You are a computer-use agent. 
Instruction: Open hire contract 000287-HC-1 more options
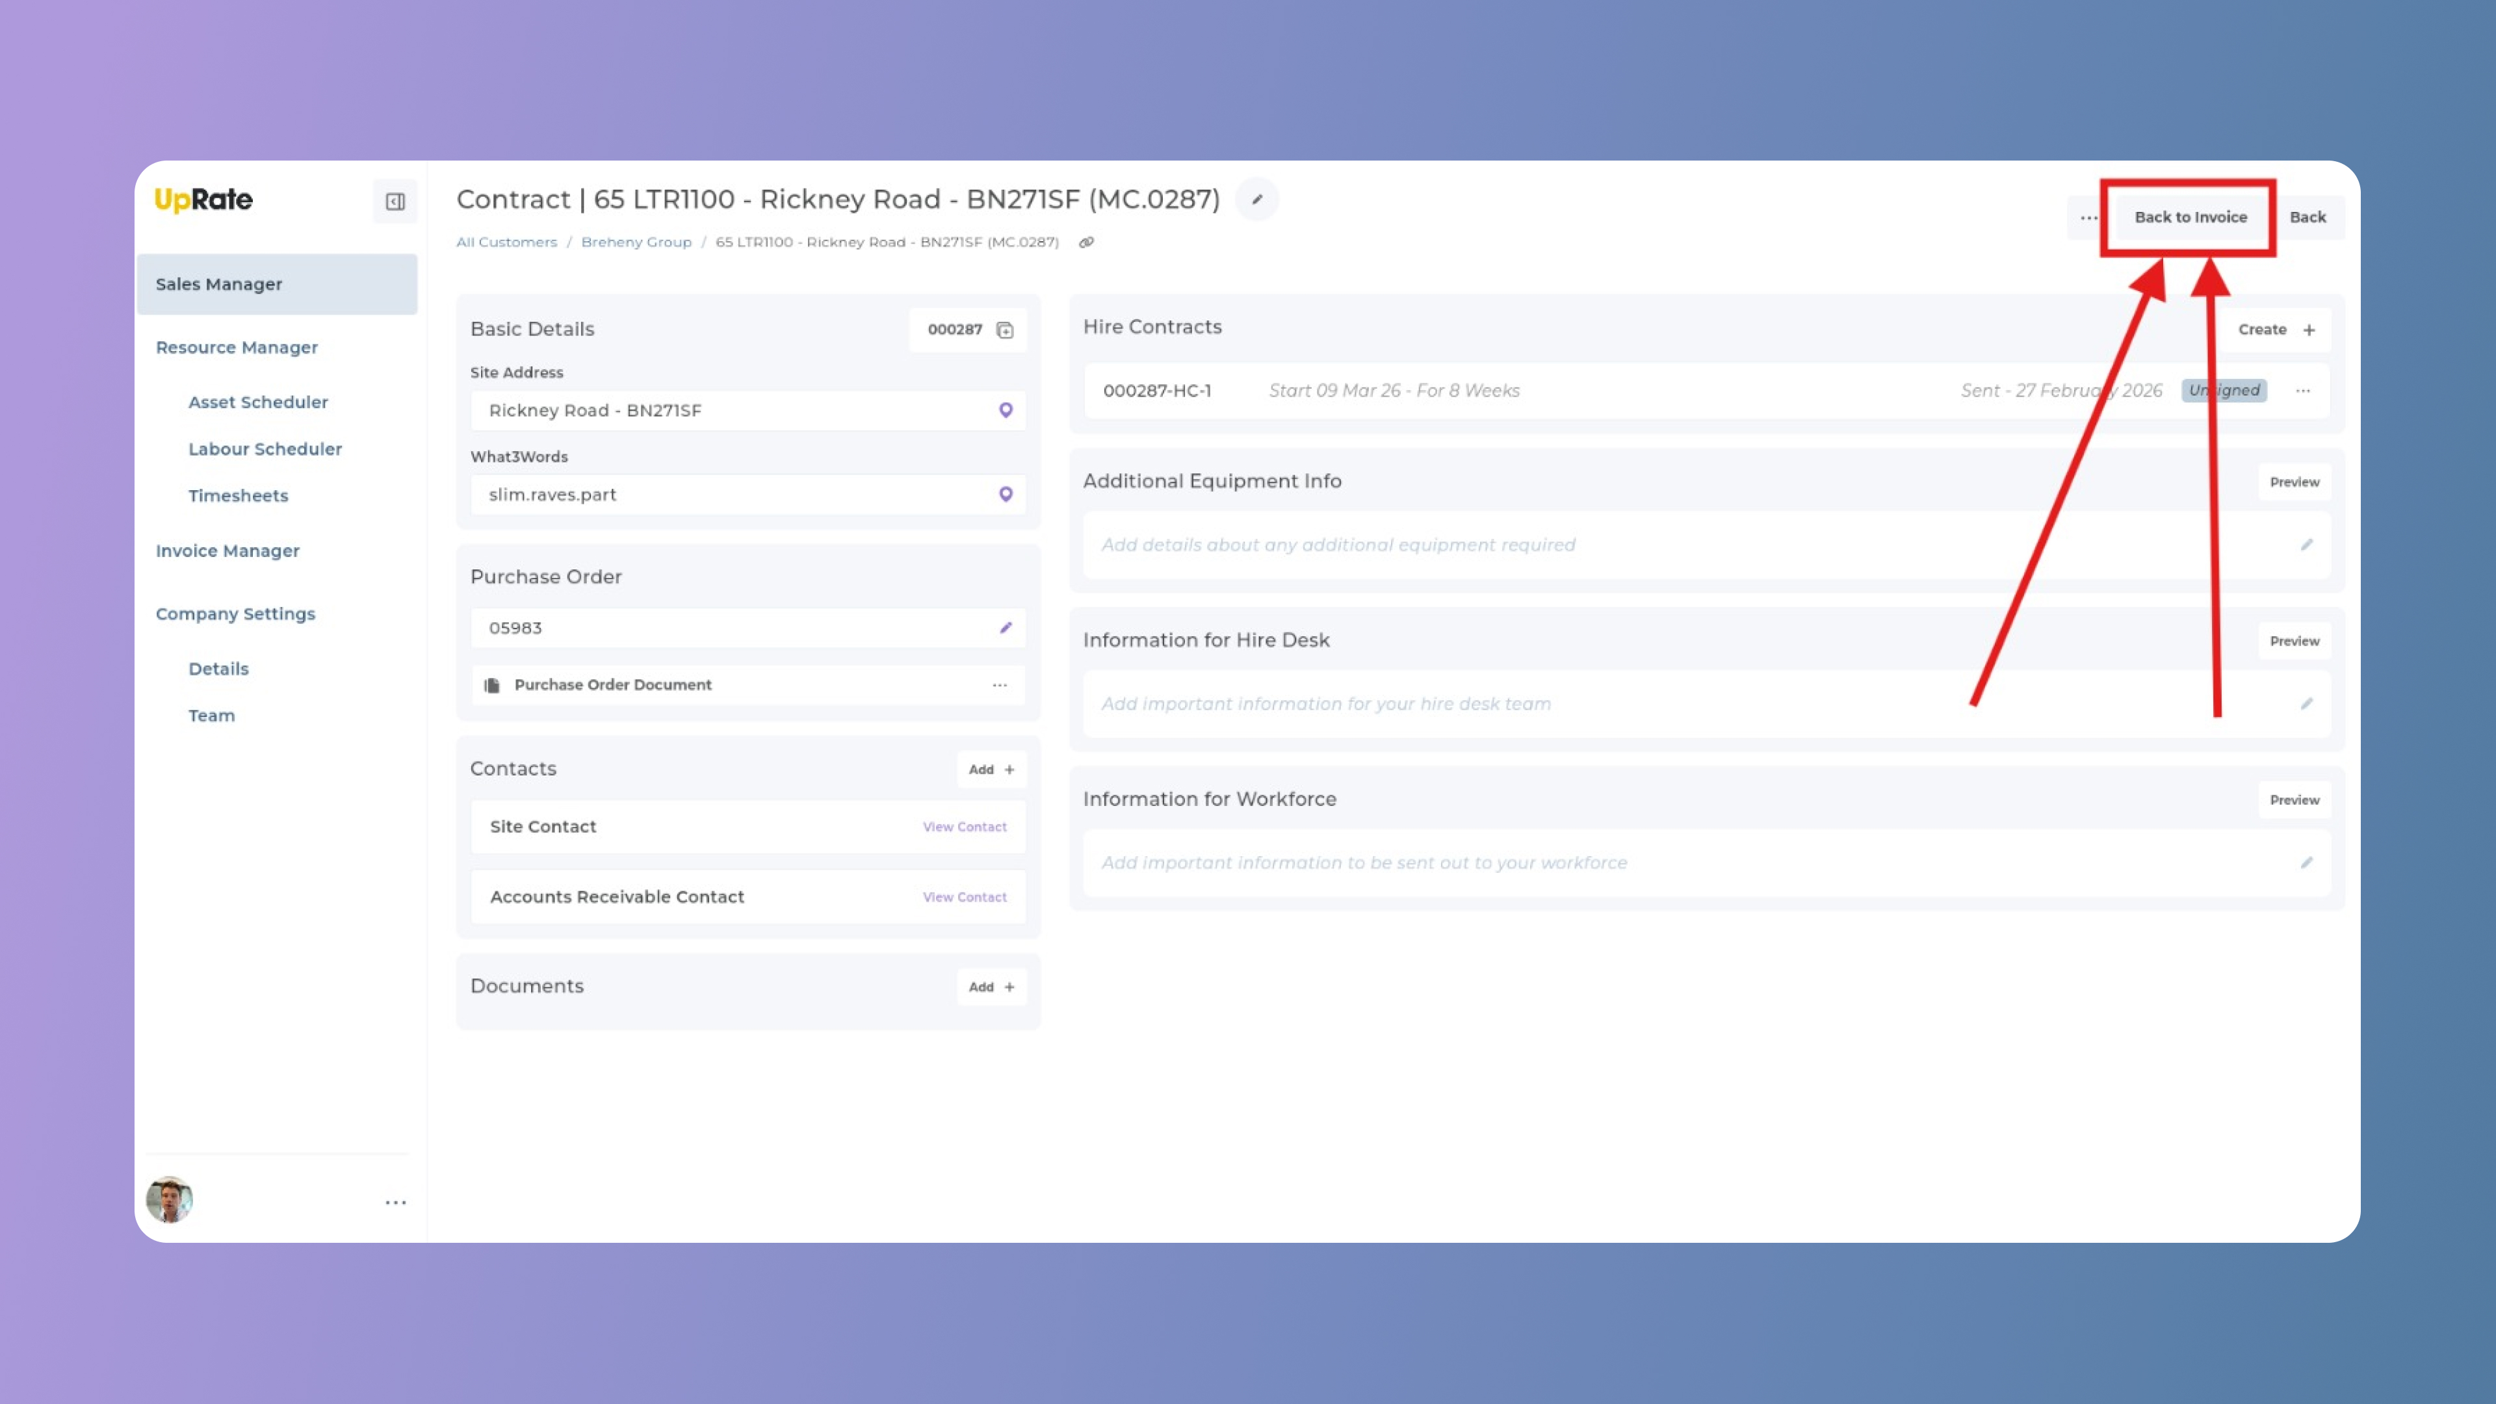(2302, 391)
